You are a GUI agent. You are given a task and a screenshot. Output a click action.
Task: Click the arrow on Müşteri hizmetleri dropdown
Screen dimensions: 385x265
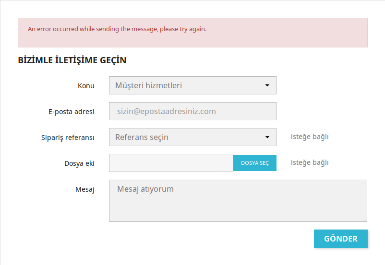point(267,85)
